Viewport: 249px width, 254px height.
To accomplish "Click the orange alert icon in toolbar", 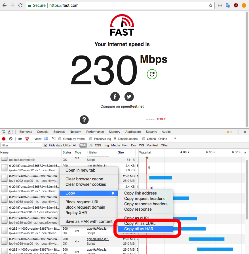I will pyautogui.click(x=244, y=5).
